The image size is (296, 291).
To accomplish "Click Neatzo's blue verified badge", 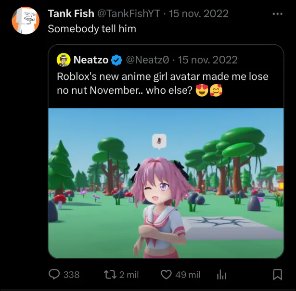I will point(116,60).
